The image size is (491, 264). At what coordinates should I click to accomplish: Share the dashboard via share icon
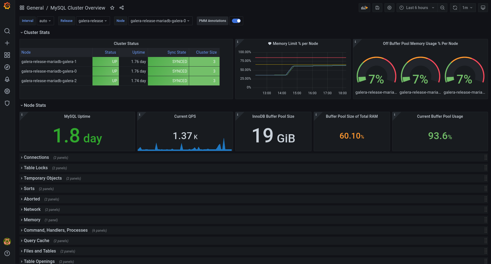tap(122, 8)
